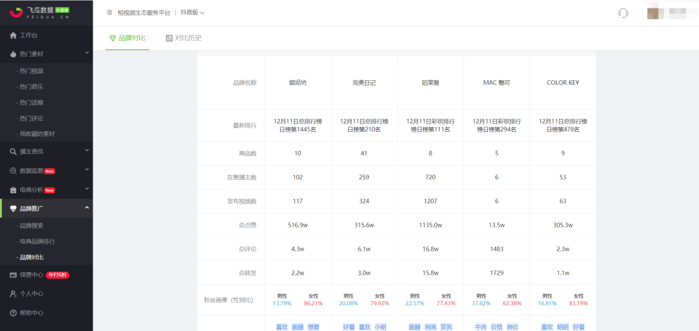Click 珀莱雅 seller count 720

[x=430, y=177]
